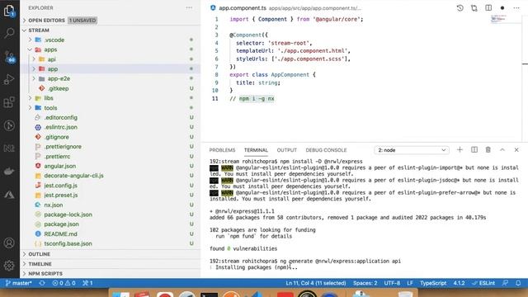528x297 pixels.
Task: Switch to the DEBUG CONSOLE tab
Action: 326,150
